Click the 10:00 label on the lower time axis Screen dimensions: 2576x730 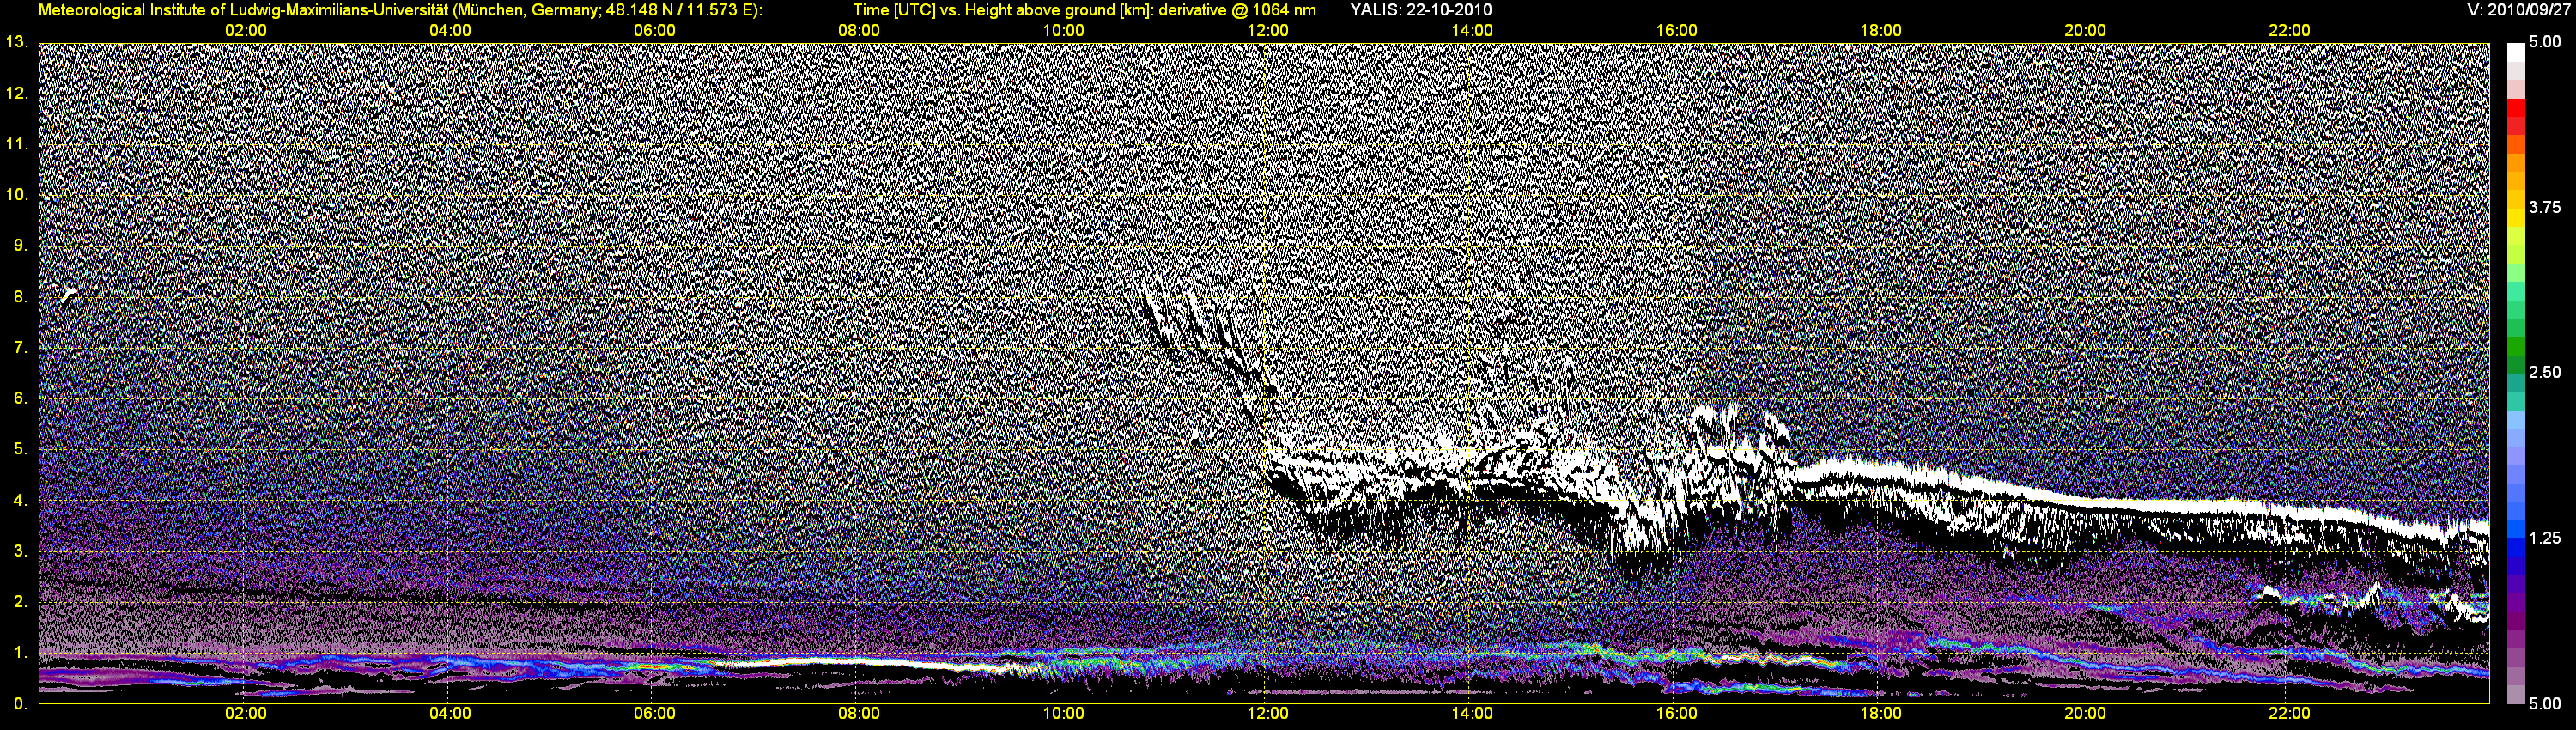click(1063, 714)
